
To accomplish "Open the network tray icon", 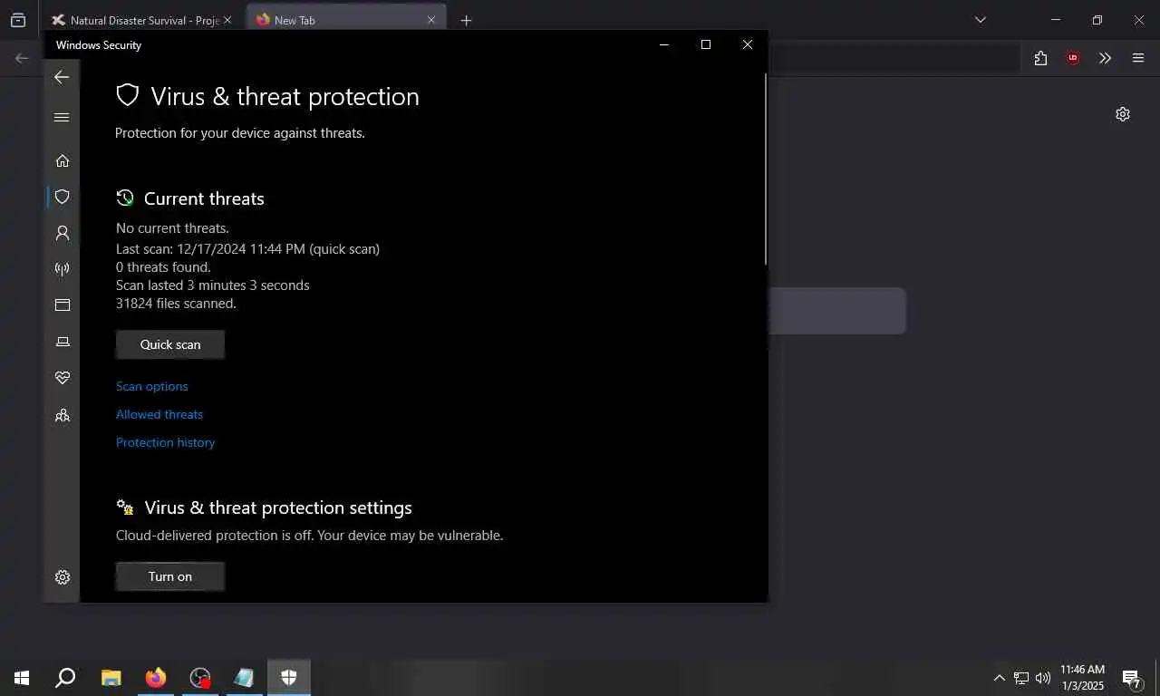I will tap(1021, 678).
